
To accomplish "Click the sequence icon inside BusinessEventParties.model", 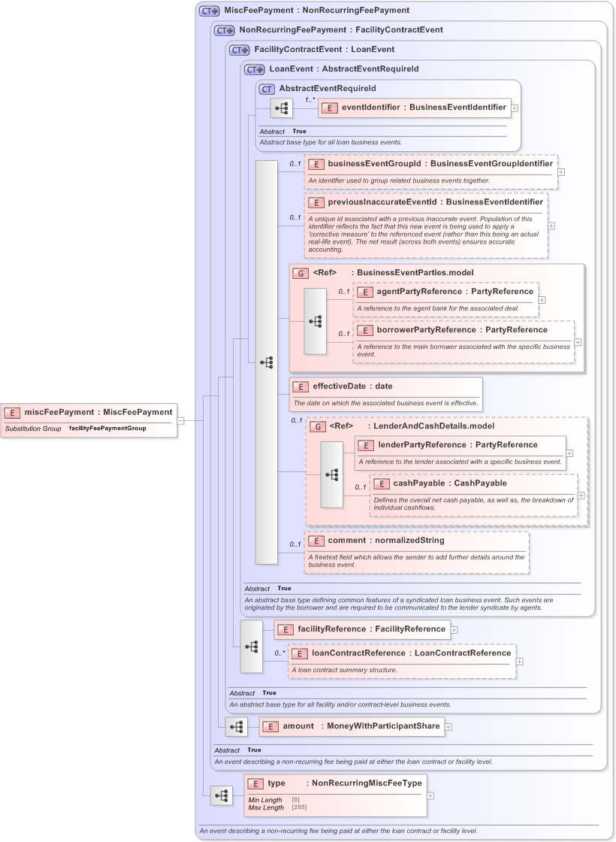I will 316,321.
